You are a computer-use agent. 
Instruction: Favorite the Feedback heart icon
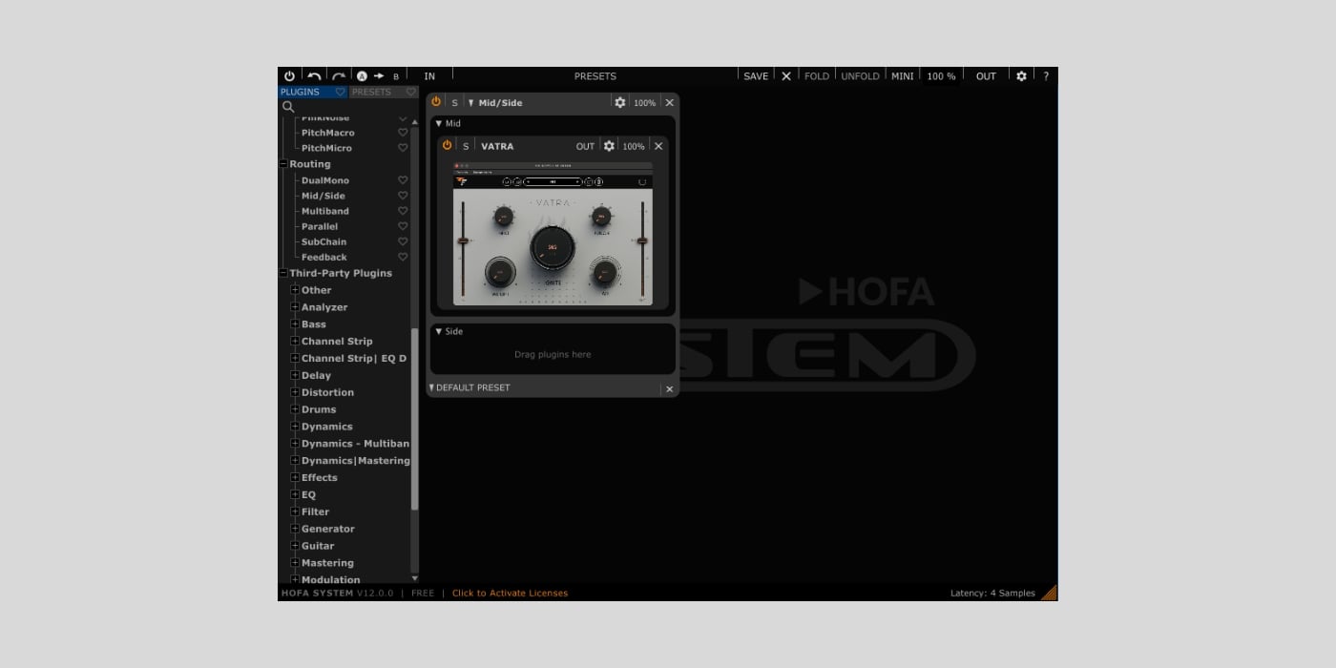[x=403, y=257]
